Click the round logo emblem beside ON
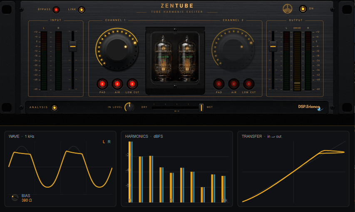The width and height of the screenshot is (355, 212). pos(288,9)
